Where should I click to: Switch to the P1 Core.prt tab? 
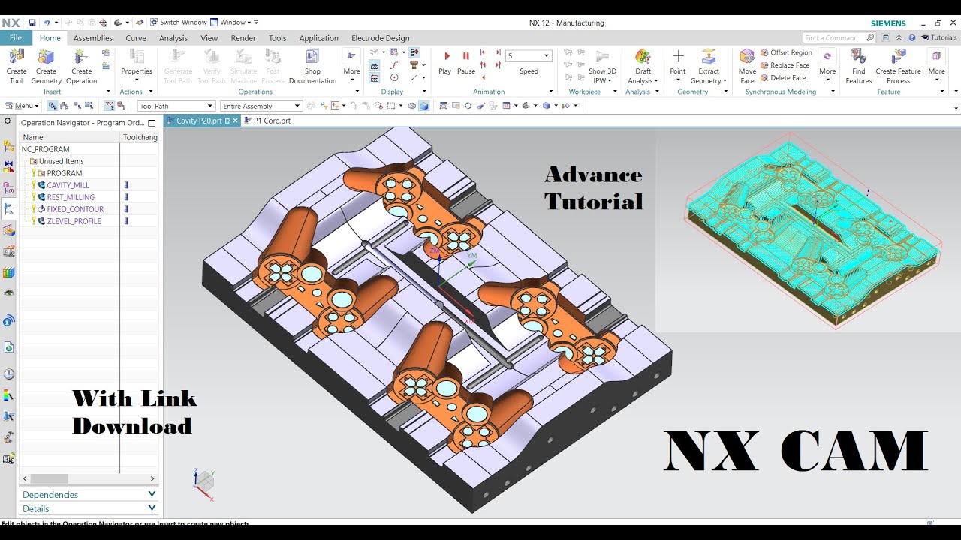coord(272,121)
